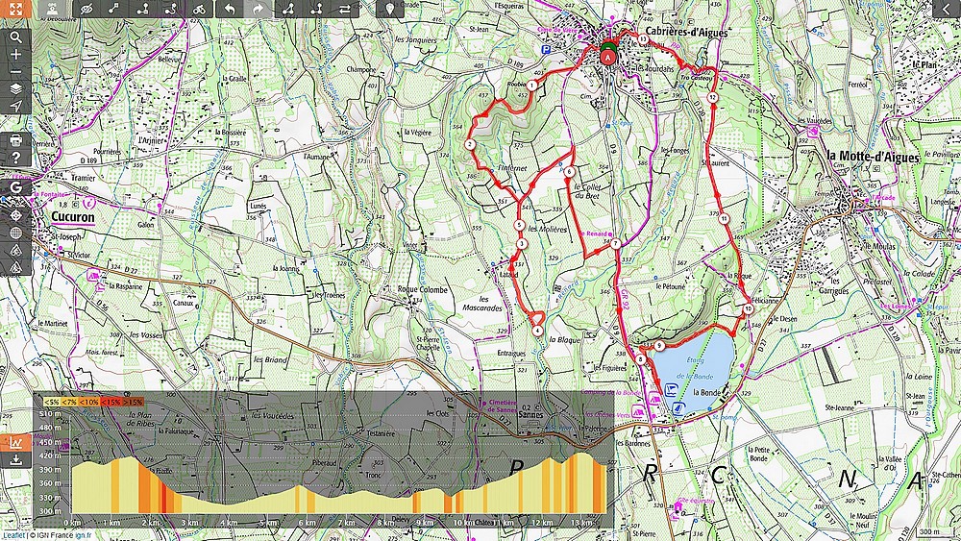Click the Cucuron town label
The height and width of the screenshot is (541, 961).
[72, 217]
